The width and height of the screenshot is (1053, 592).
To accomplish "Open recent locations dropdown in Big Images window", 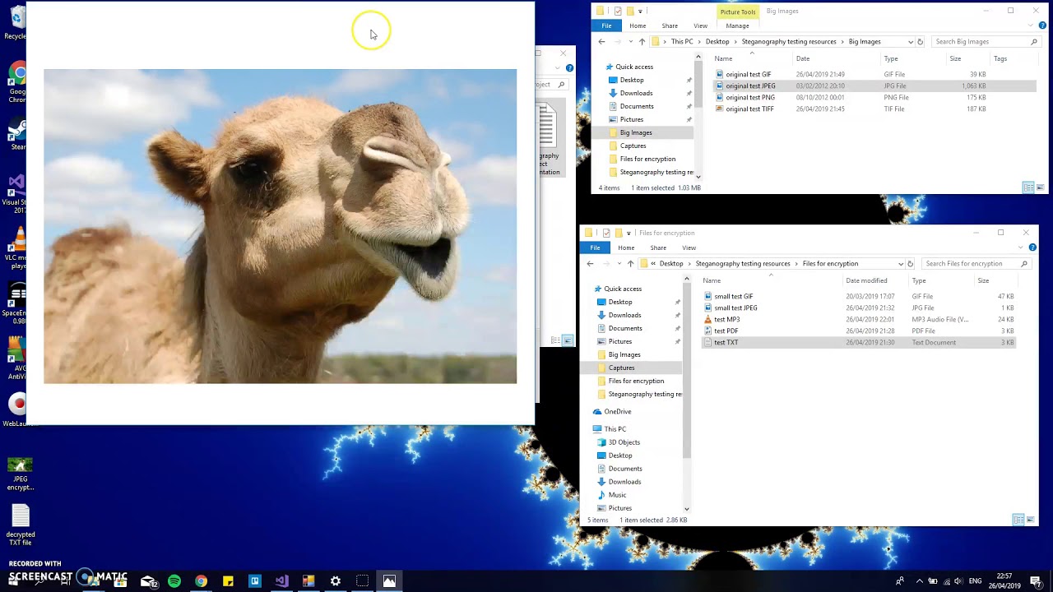I will coord(629,42).
